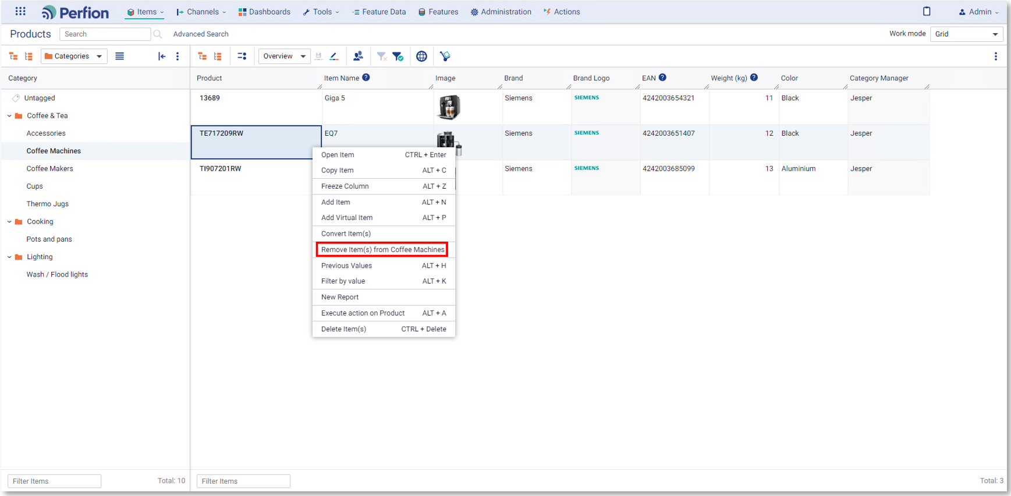Open the Tools menu
The image size is (1011, 496).
[x=321, y=12]
